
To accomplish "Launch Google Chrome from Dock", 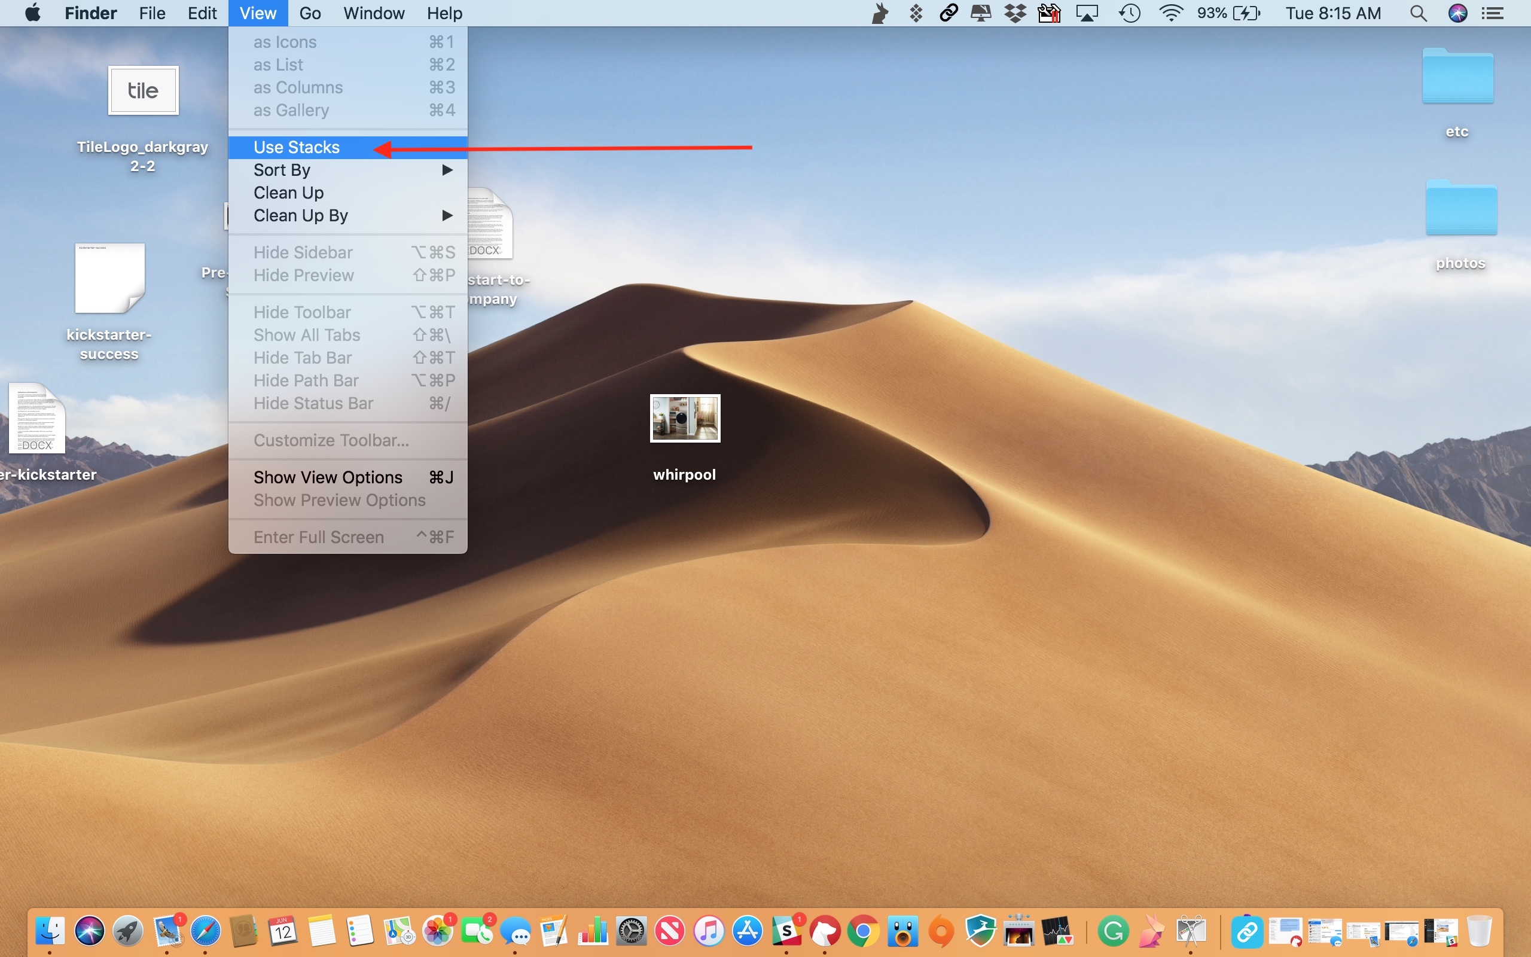I will click(x=863, y=932).
